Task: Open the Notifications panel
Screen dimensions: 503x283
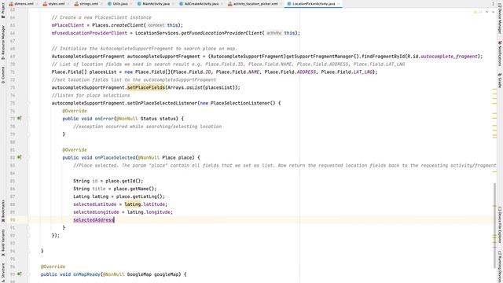Action: pos(500,53)
